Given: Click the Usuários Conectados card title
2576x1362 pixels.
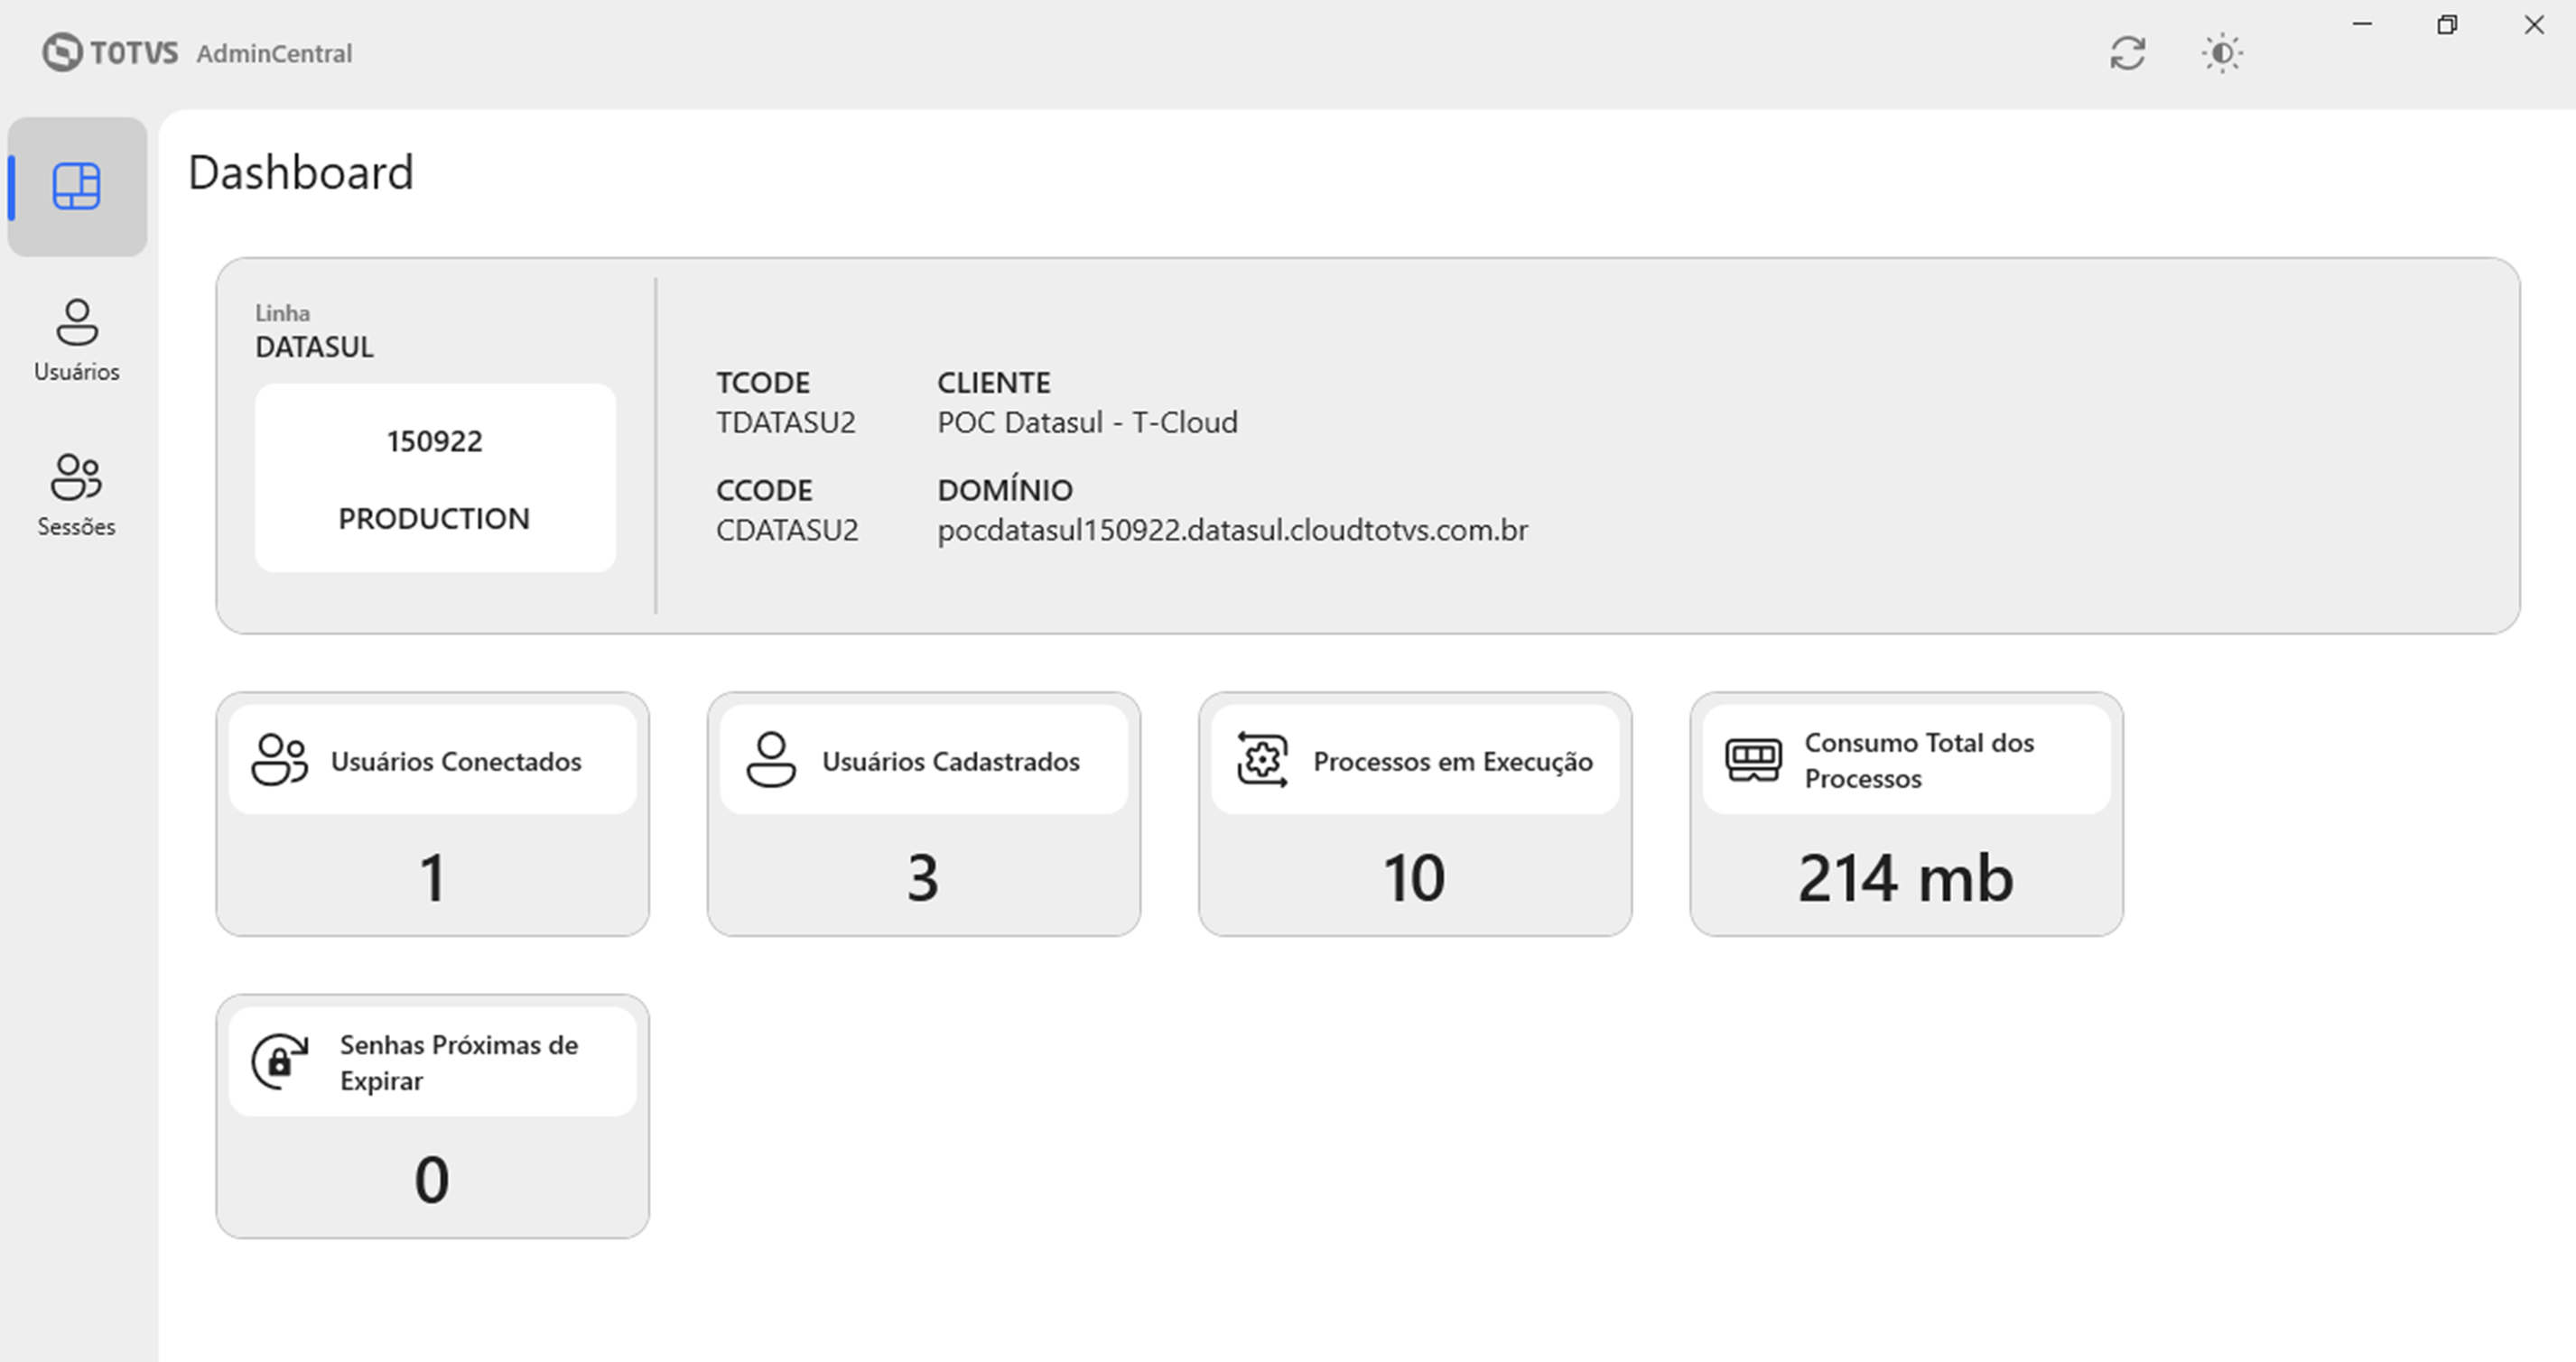Looking at the screenshot, I should (x=456, y=762).
